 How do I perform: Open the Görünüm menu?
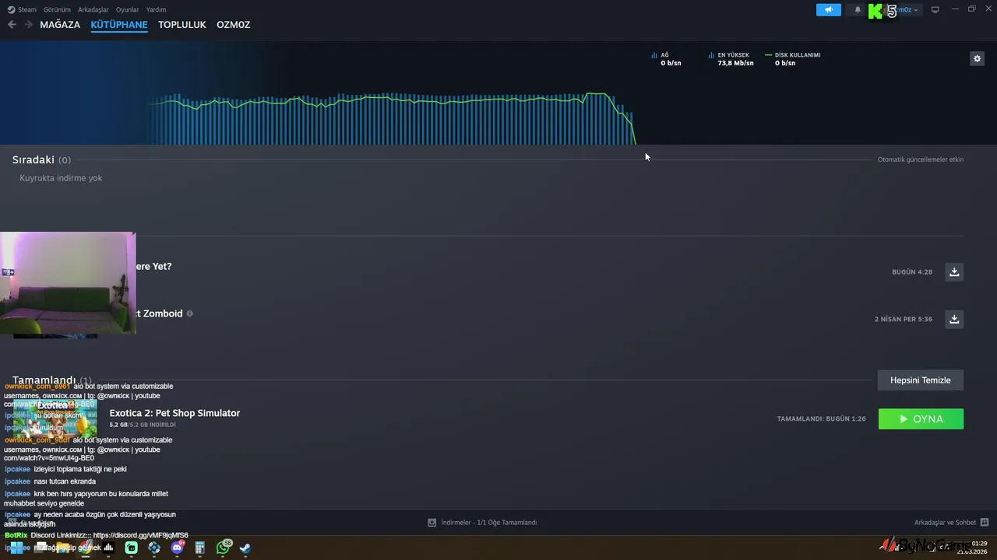(x=57, y=9)
